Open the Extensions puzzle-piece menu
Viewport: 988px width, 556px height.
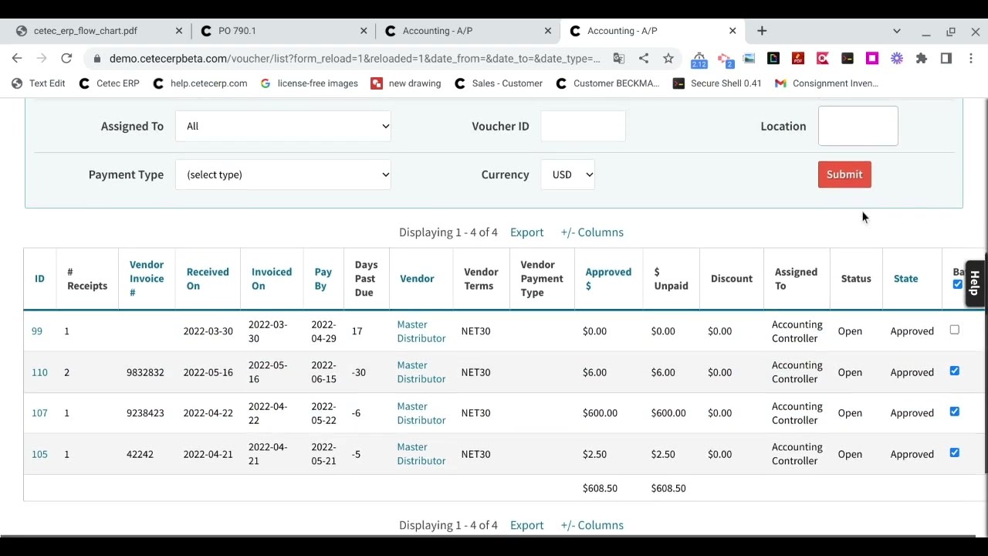click(922, 59)
